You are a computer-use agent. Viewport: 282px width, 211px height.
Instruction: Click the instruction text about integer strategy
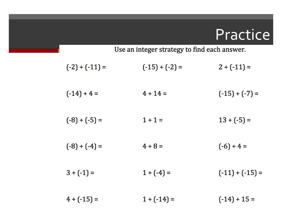(180, 50)
